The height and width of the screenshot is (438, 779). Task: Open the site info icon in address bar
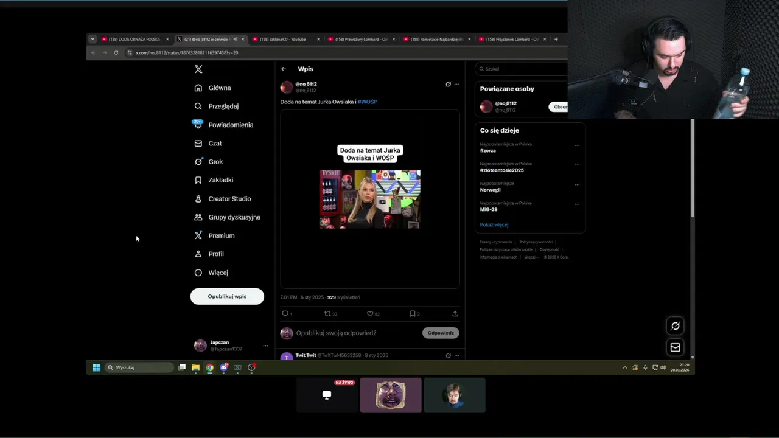(130, 53)
